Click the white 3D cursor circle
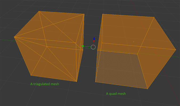180x106 pixels. coord(93,47)
